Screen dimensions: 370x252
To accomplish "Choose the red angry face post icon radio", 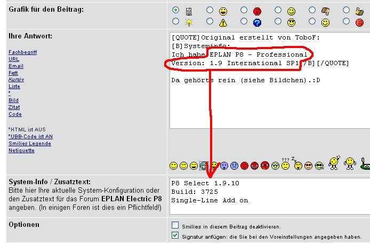I will pyautogui.click(x=346, y=21).
